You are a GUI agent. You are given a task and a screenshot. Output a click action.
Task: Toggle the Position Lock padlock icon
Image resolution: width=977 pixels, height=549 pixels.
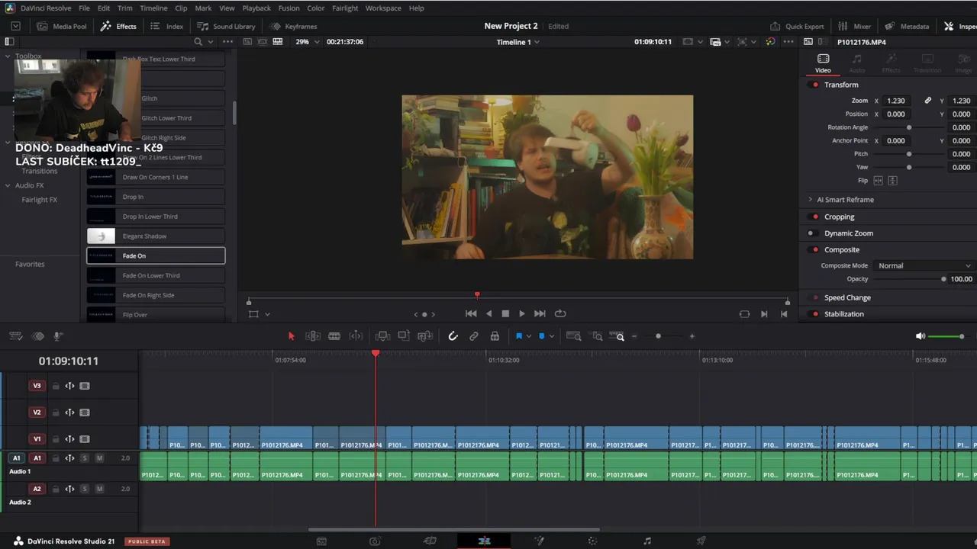(x=495, y=336)
